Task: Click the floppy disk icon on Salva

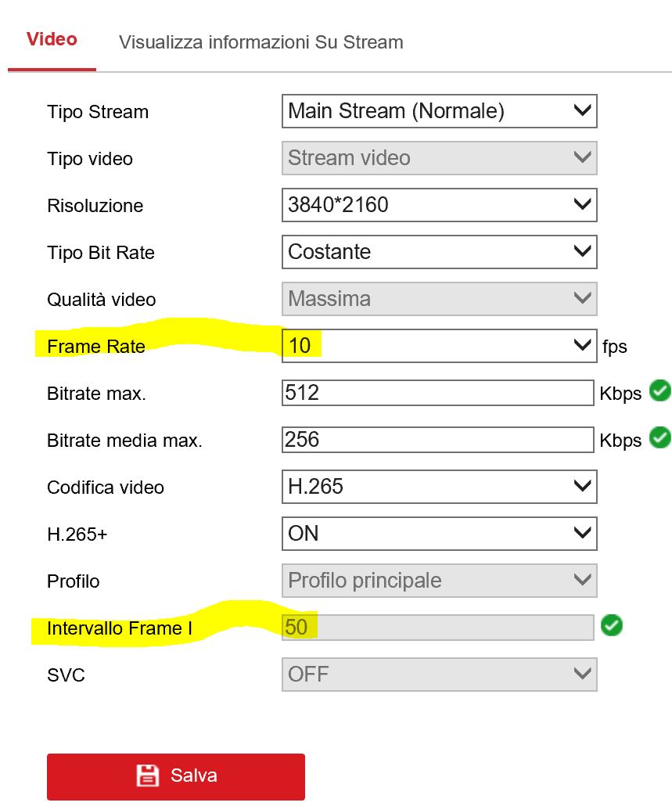Action: pyautogui.click(x=147, y=775)
